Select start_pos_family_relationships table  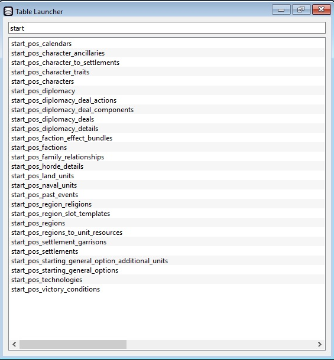[167, 157]
